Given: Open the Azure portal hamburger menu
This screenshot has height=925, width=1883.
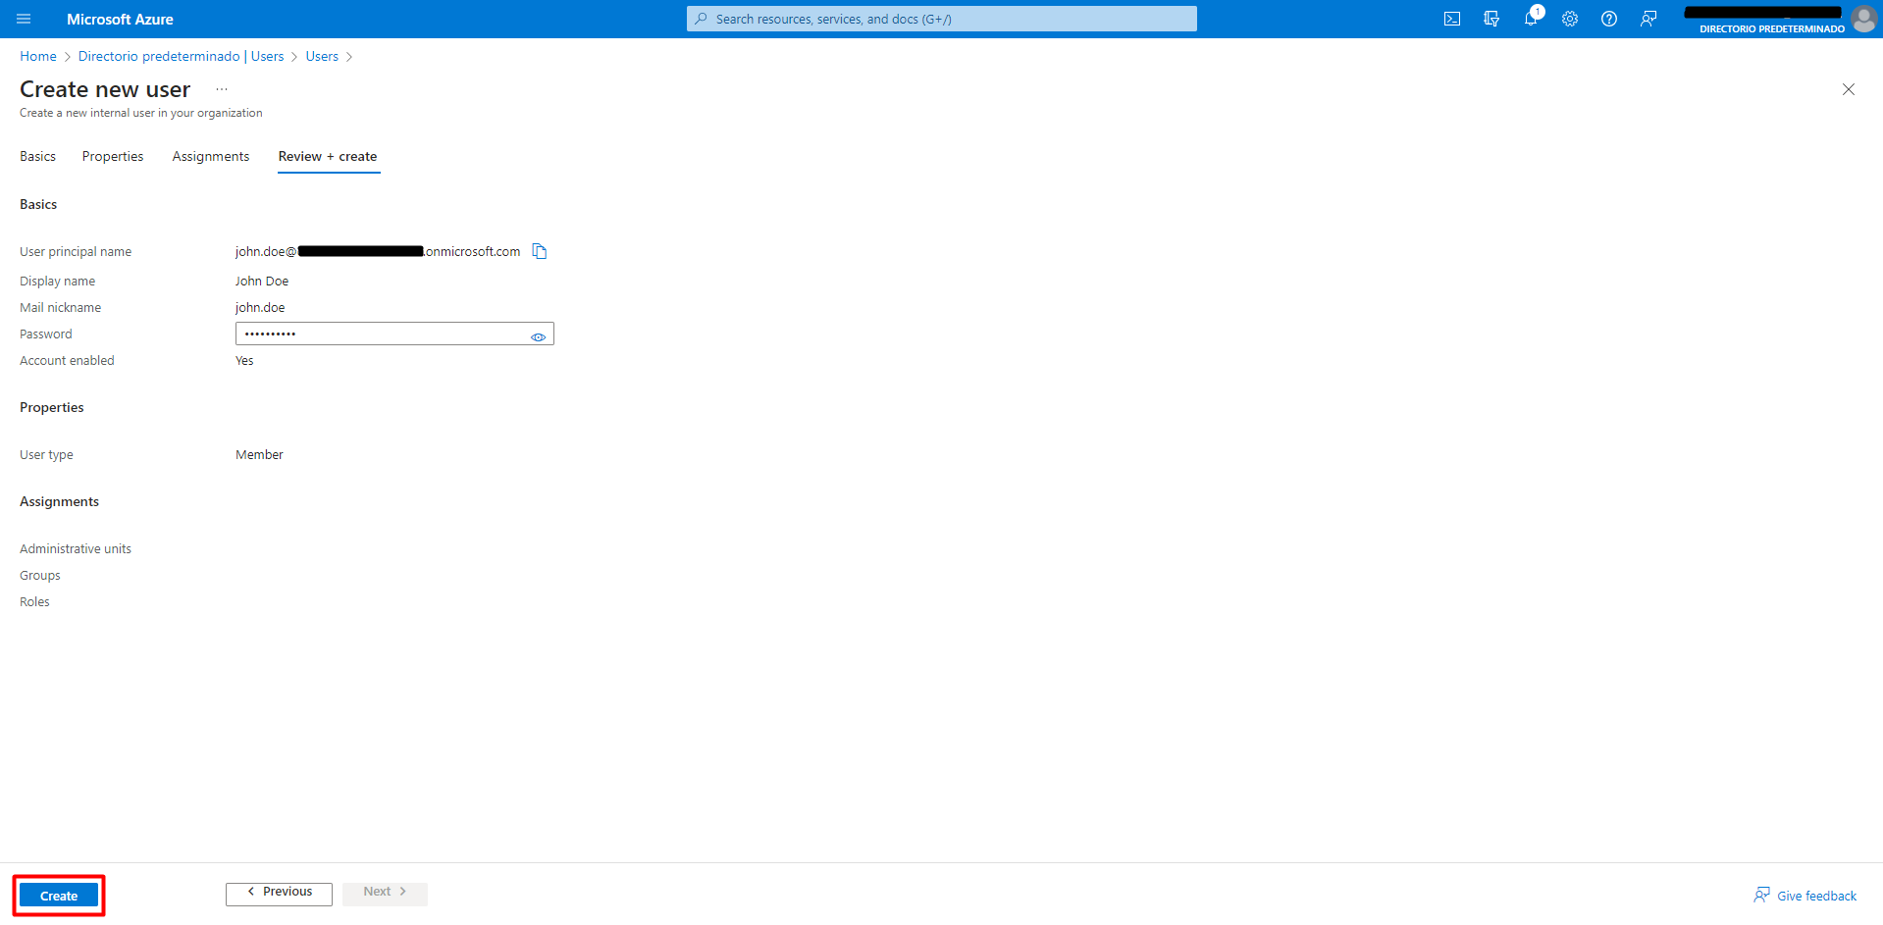Looking at the screenshot, I should 24,19.
